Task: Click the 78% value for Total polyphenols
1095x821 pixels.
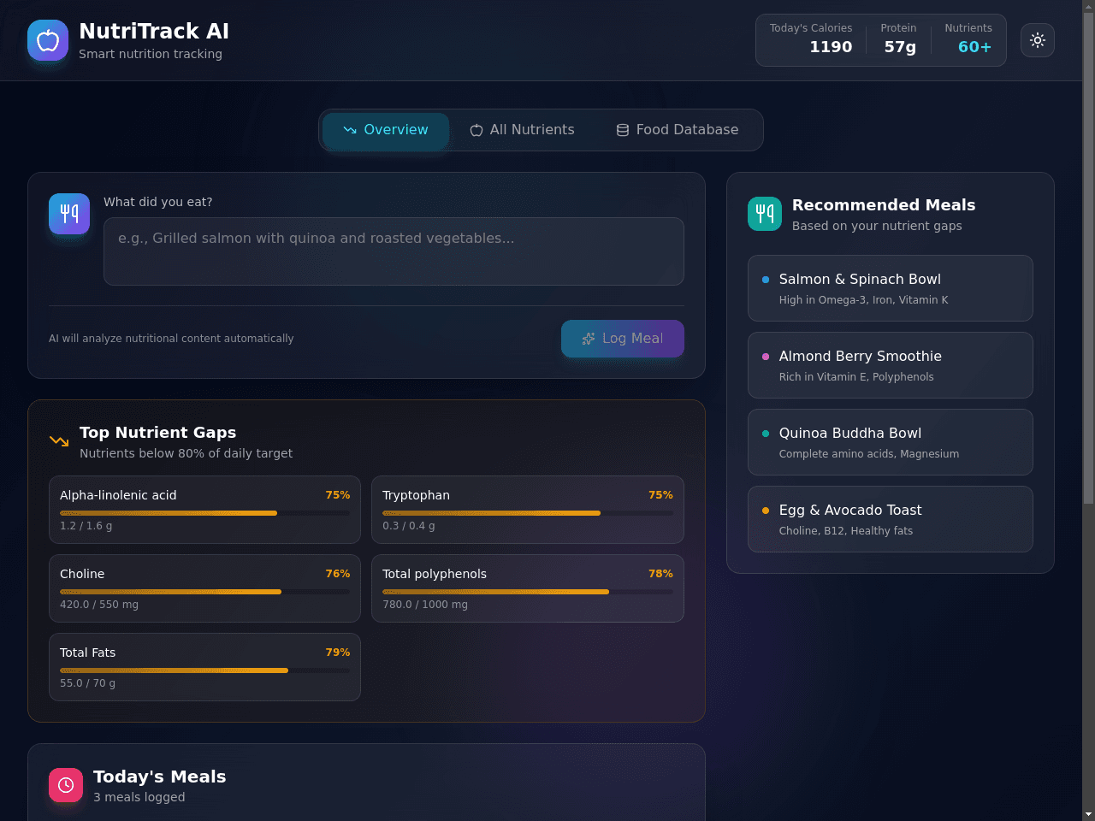Action: (x=660, y=574)
